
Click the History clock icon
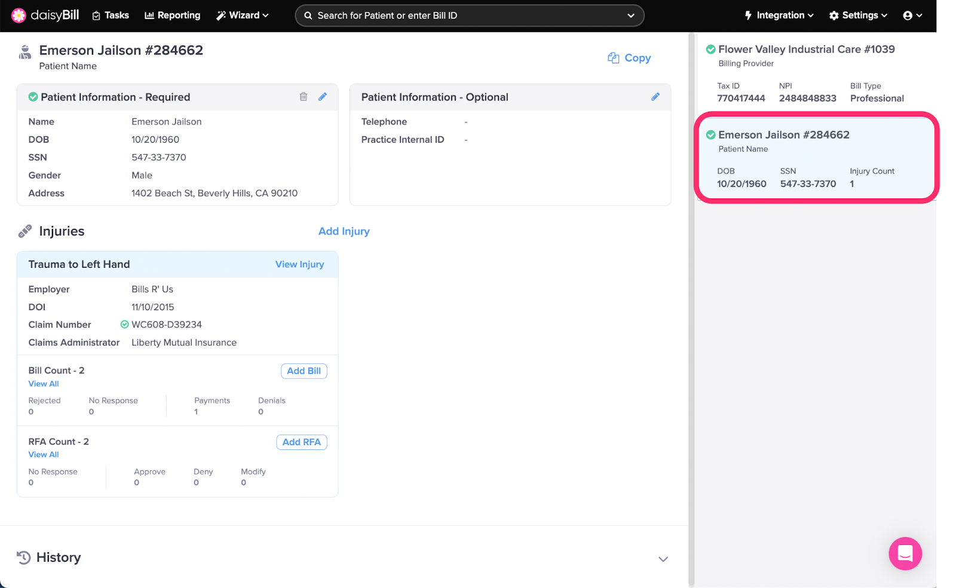[x=24, y=558]
